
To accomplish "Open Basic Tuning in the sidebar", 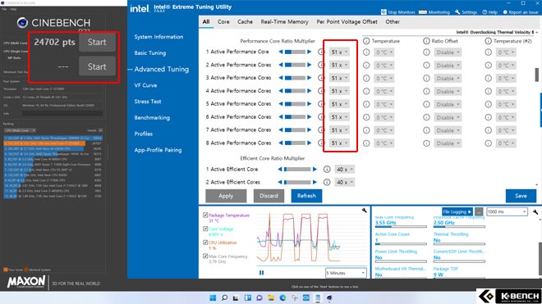I will (150, 53).
